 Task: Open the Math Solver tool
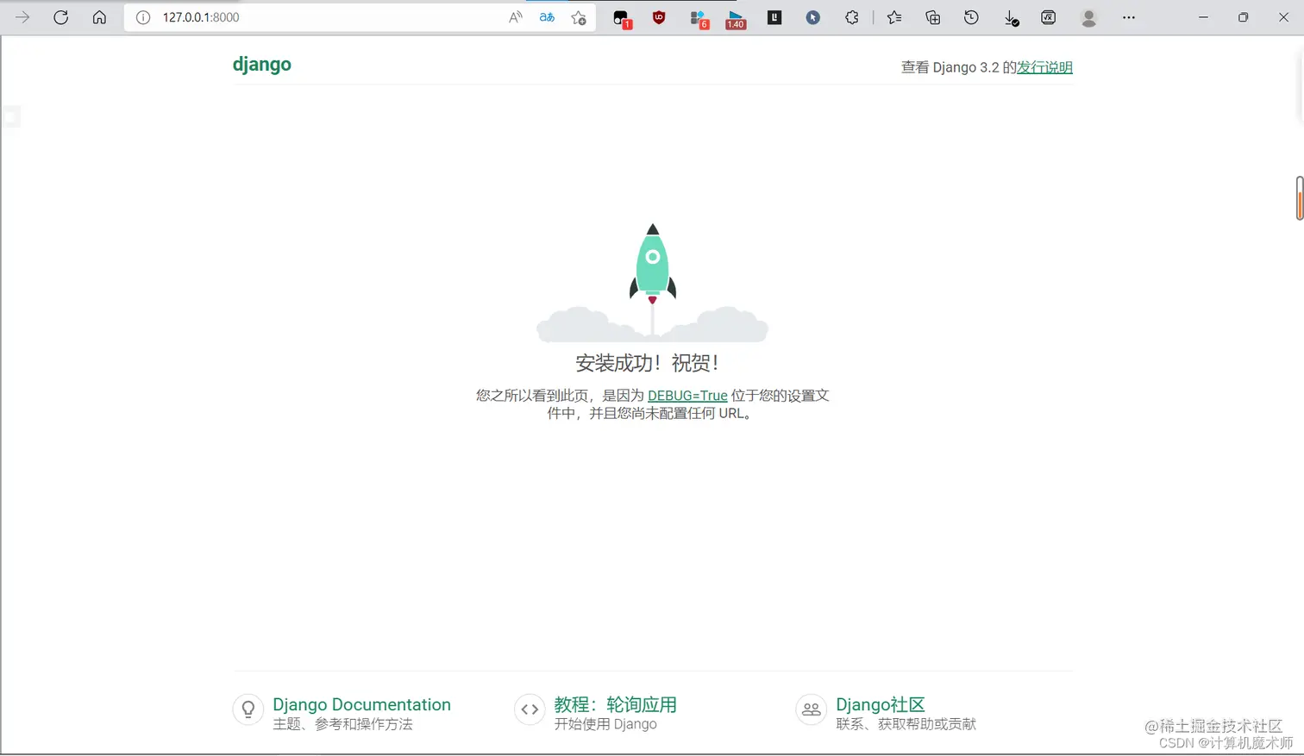click(x=1049, y=17)
